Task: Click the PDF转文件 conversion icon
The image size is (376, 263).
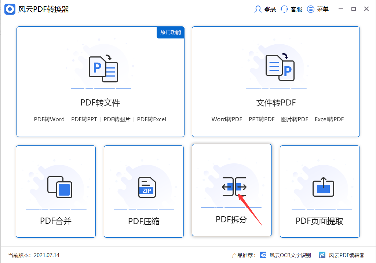Action: coord(103,69)
